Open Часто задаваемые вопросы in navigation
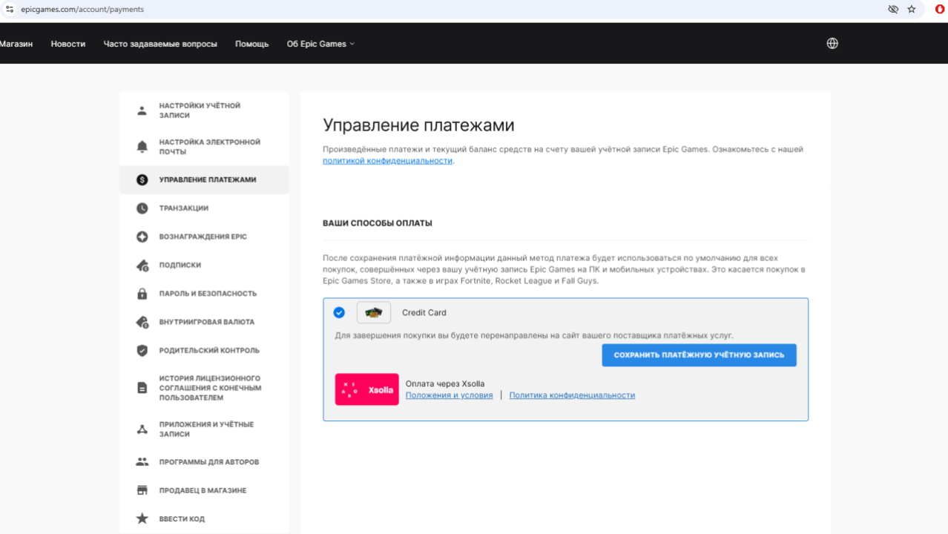This screenshot has height=534, width=948. point(160,44)
